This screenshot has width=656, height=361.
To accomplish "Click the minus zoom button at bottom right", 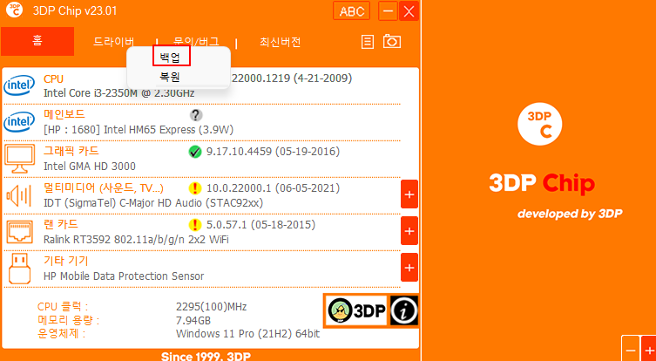I will [x=631, y=351].
